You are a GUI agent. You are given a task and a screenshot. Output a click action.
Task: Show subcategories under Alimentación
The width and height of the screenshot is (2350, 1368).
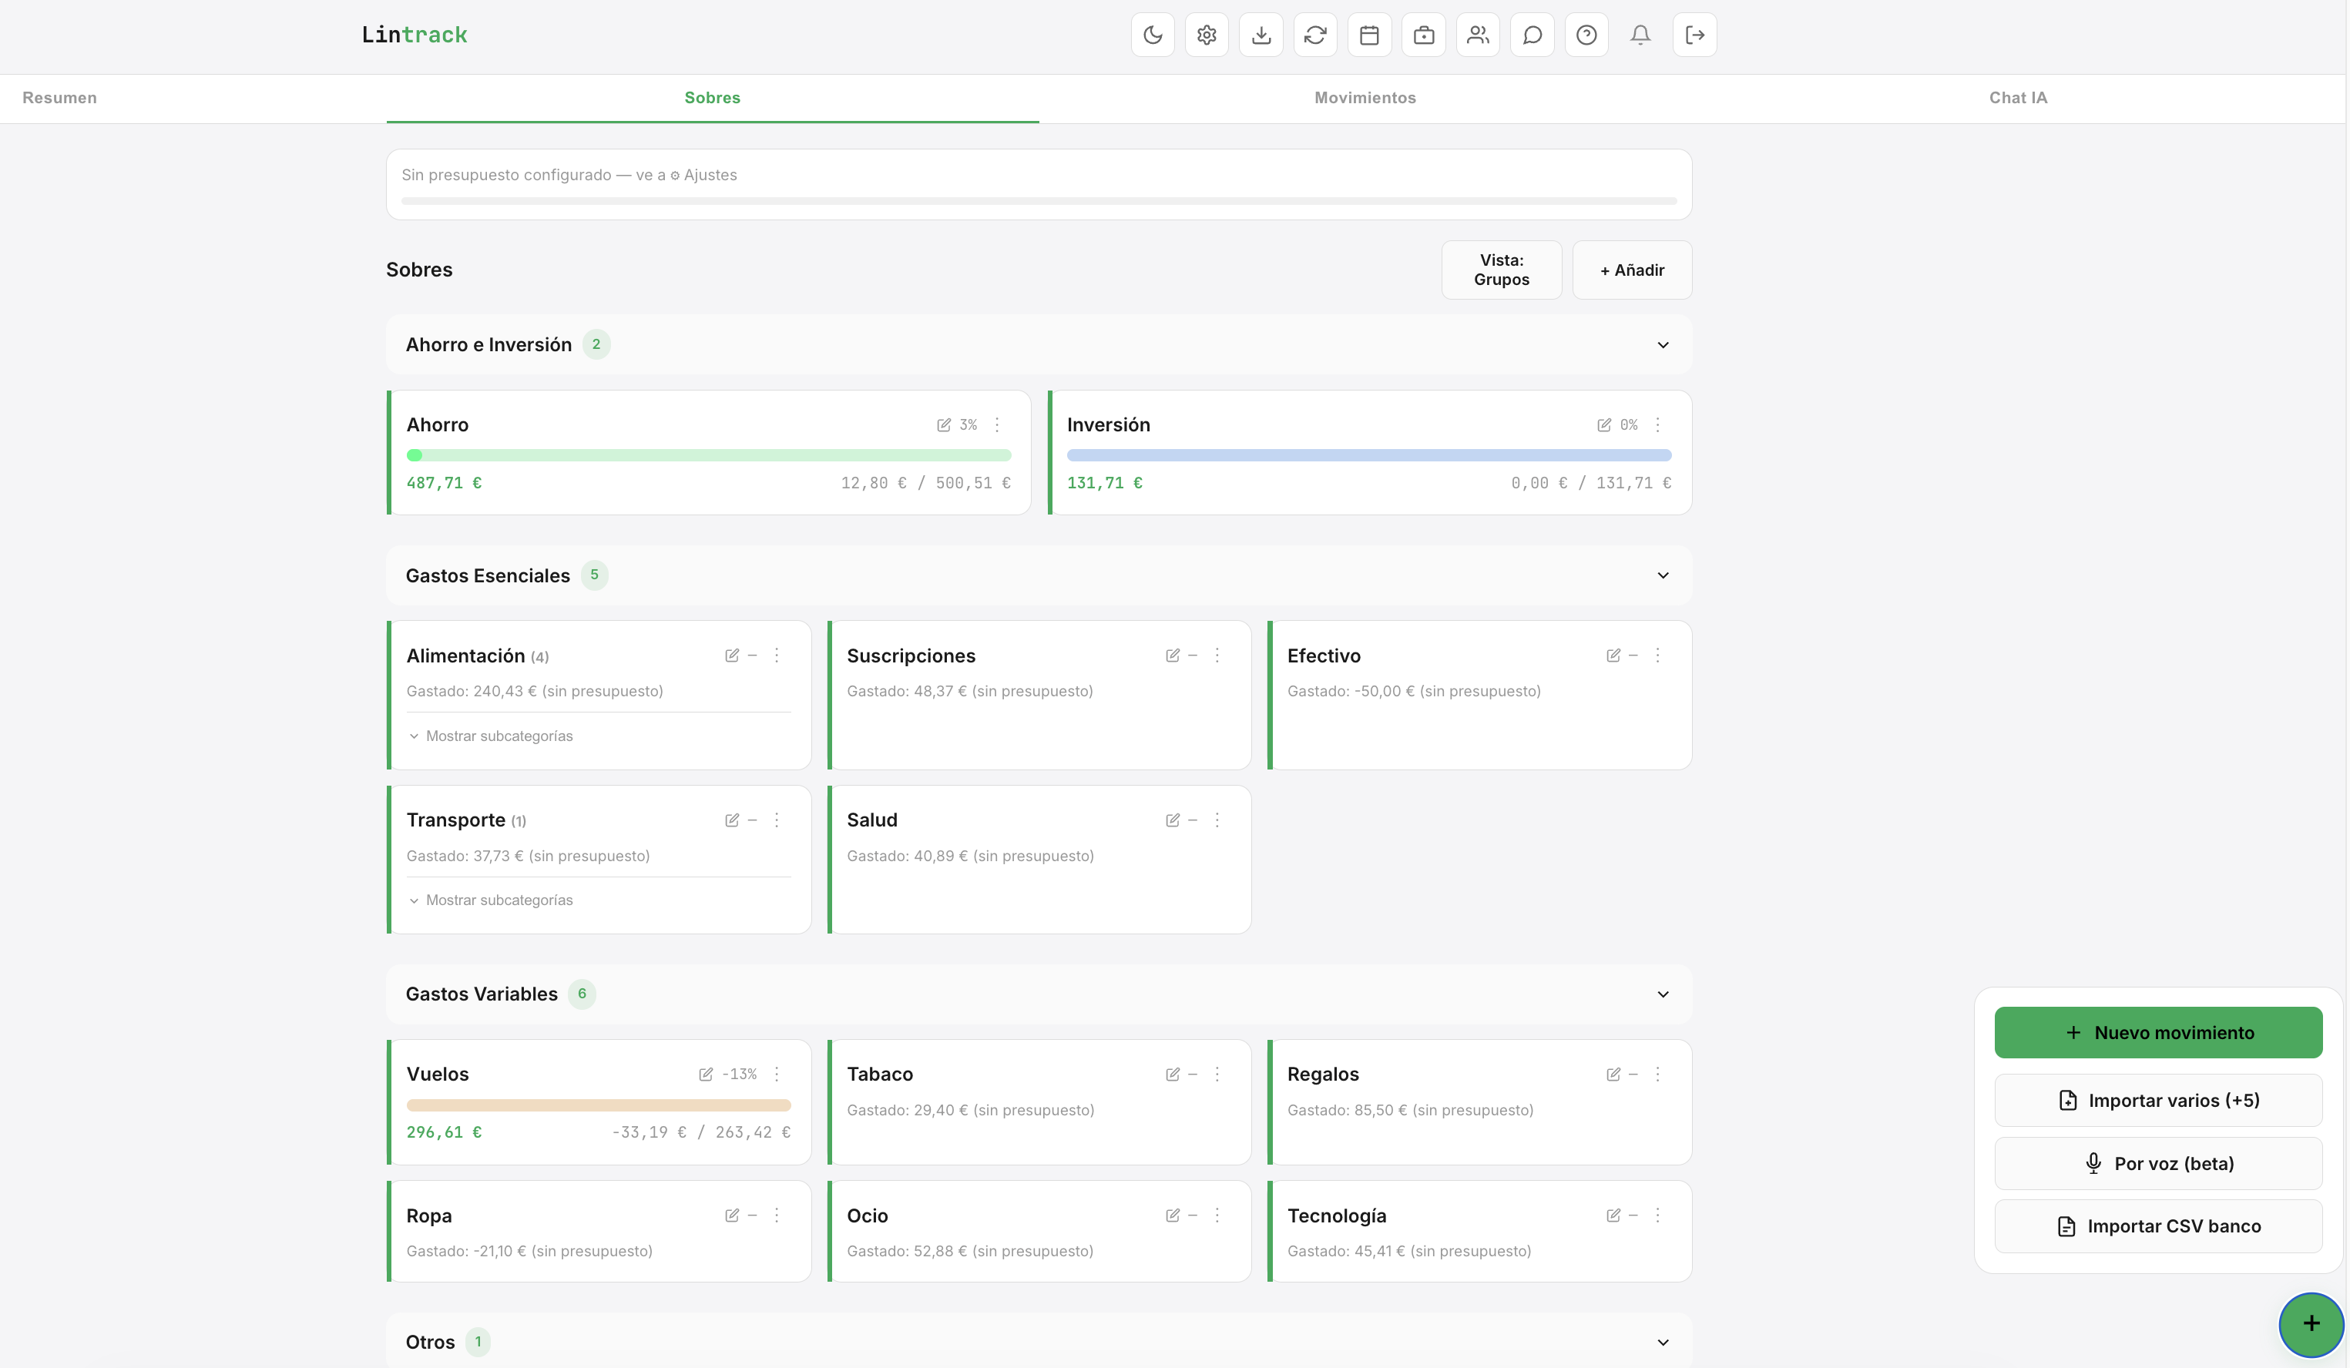coord(491,736)
